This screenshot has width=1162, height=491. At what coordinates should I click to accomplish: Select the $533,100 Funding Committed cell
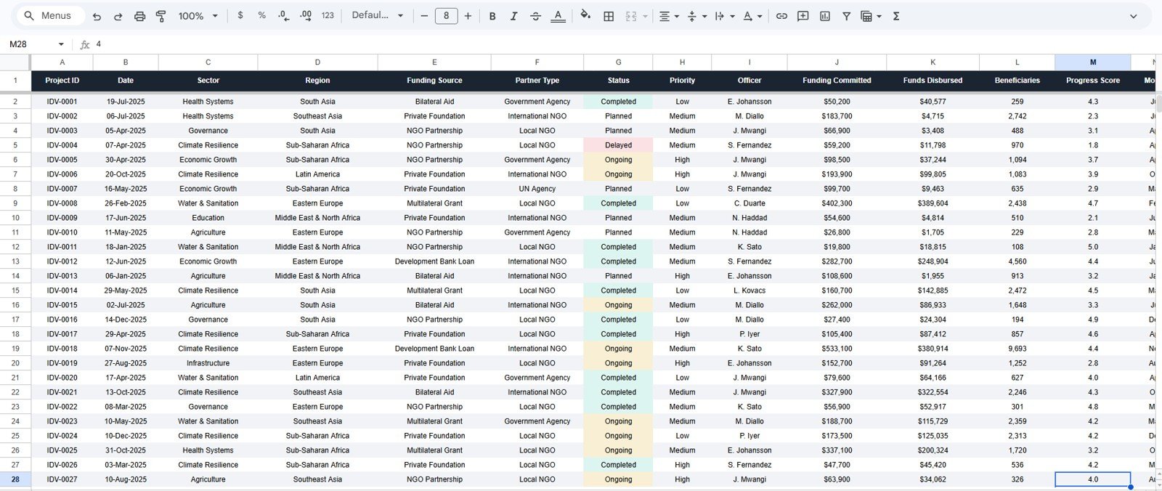[837, 349]
